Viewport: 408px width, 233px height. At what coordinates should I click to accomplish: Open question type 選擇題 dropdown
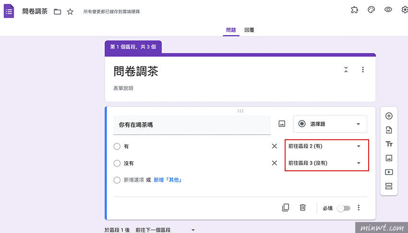point(330,124)
